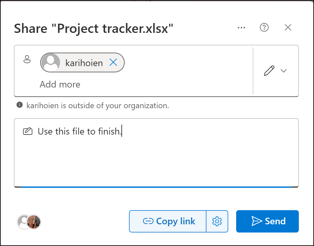Click the Help question mark icon
This screenshot has width=314, height=246.
[x=264, y=28]
